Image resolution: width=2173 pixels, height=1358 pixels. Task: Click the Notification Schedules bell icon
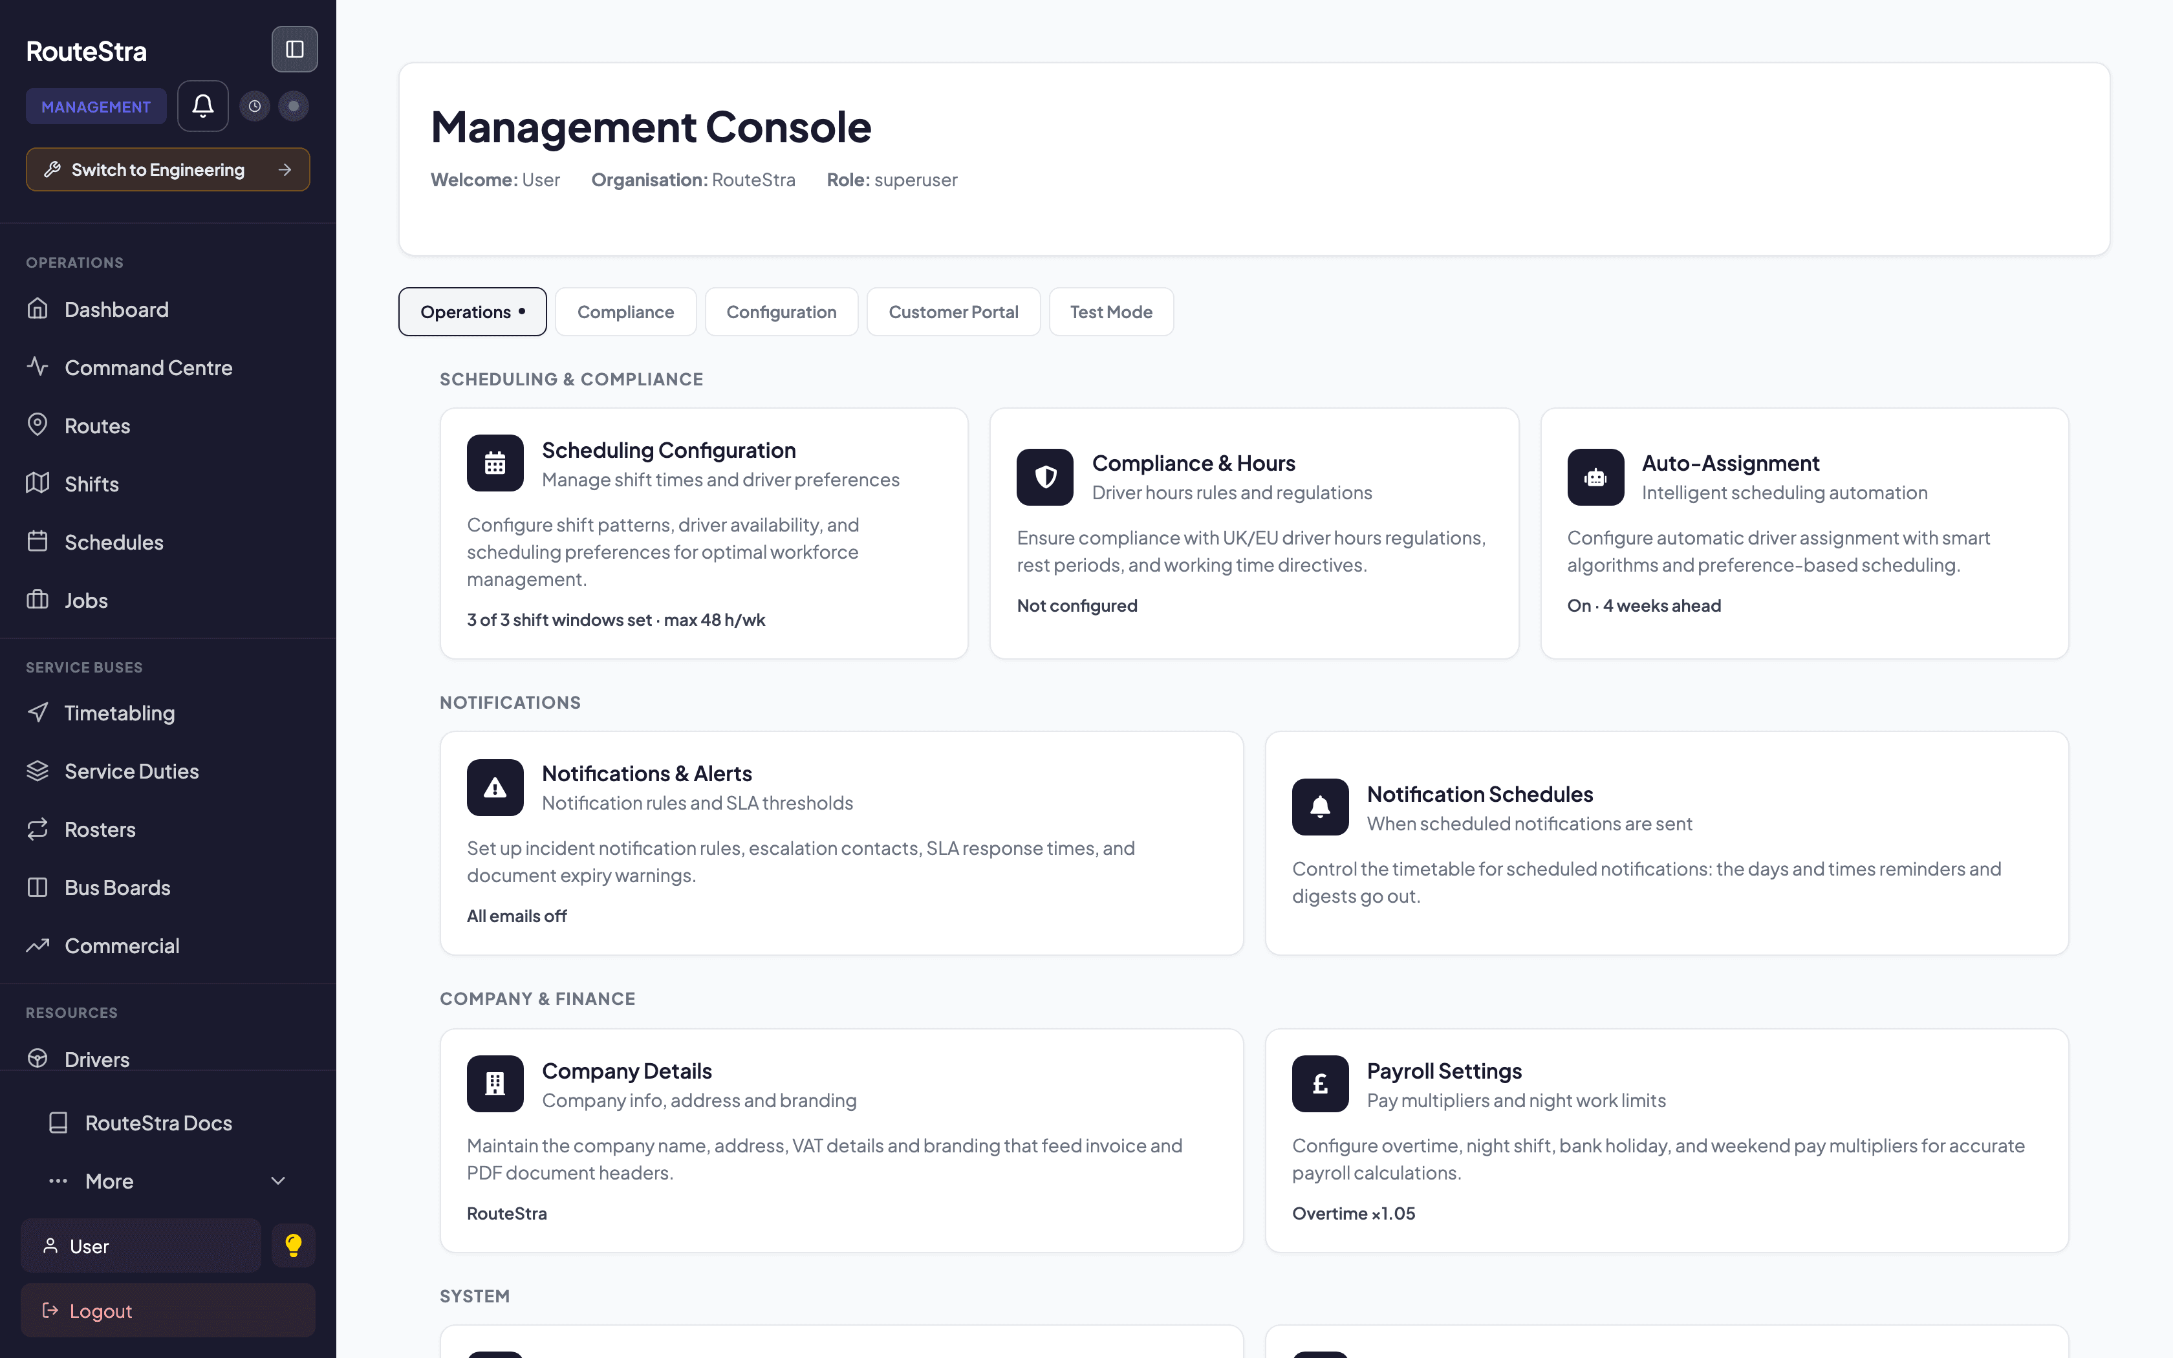click(1320, 806)
